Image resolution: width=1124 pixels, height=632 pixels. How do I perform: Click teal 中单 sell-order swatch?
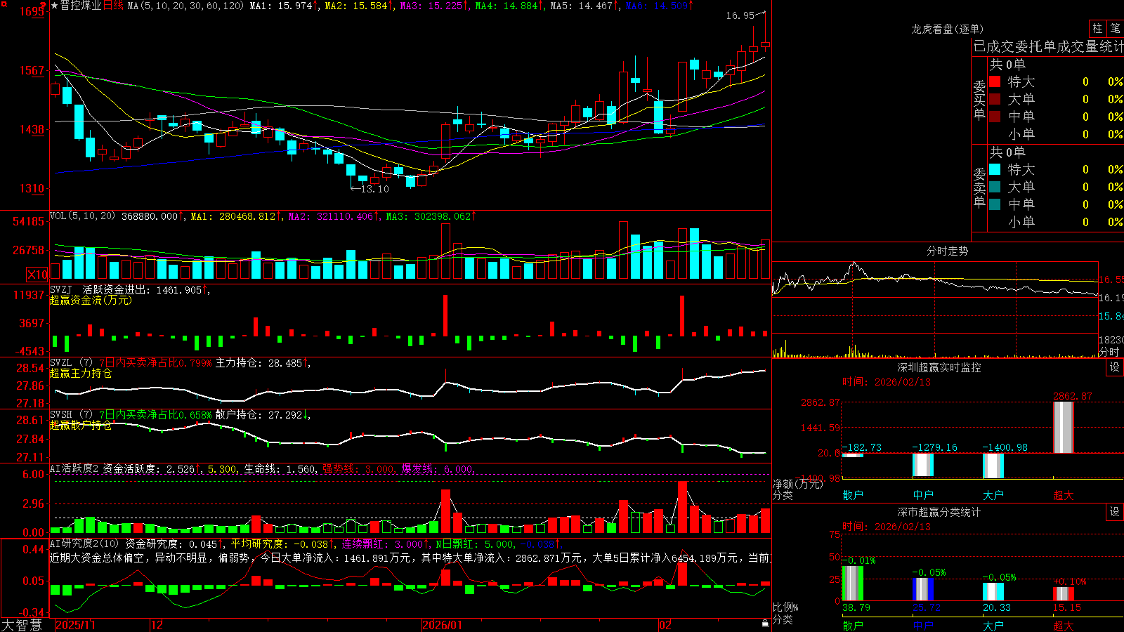(995, 204)
